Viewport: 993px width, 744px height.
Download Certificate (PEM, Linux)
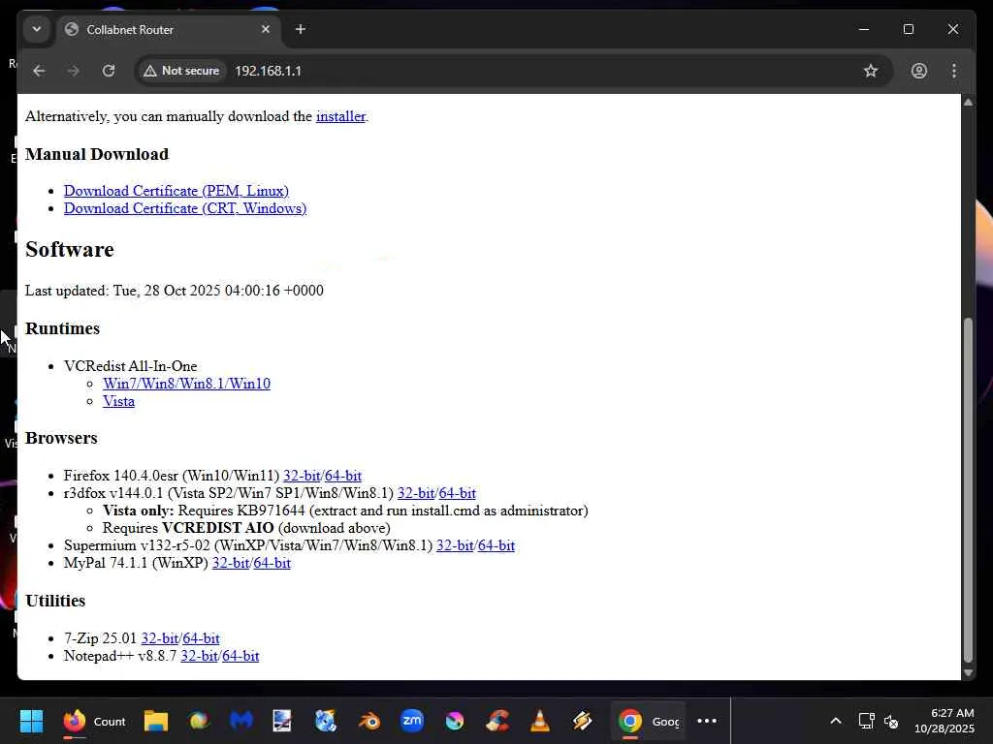click(x=176, y=191)
